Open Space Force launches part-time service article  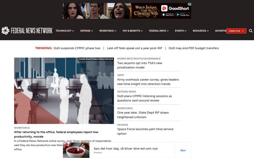[x=145, y=131]
